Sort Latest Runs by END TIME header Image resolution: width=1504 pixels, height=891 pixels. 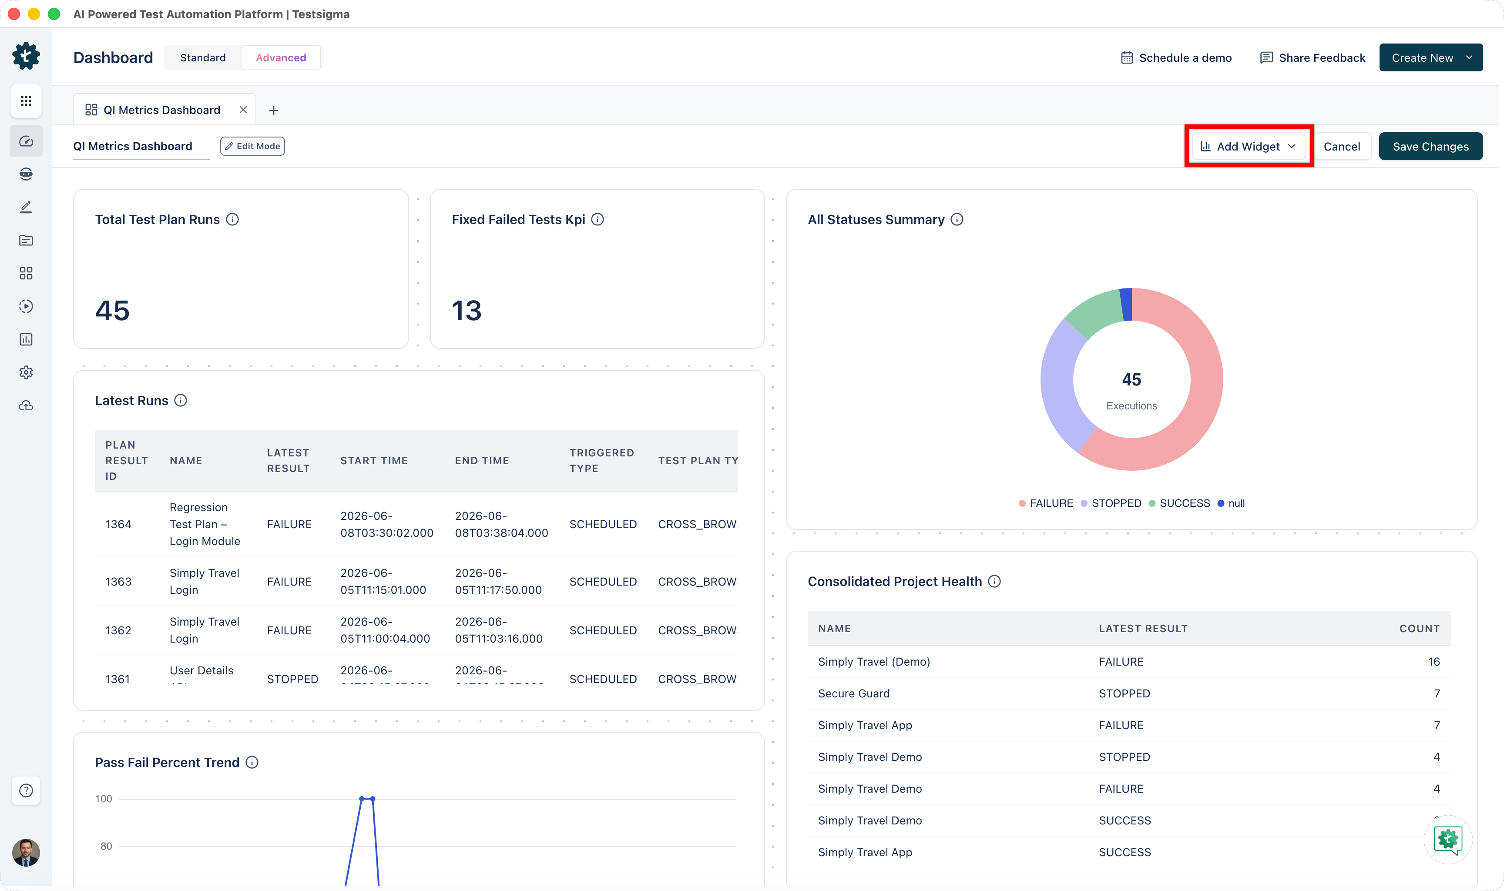[482, 461]
